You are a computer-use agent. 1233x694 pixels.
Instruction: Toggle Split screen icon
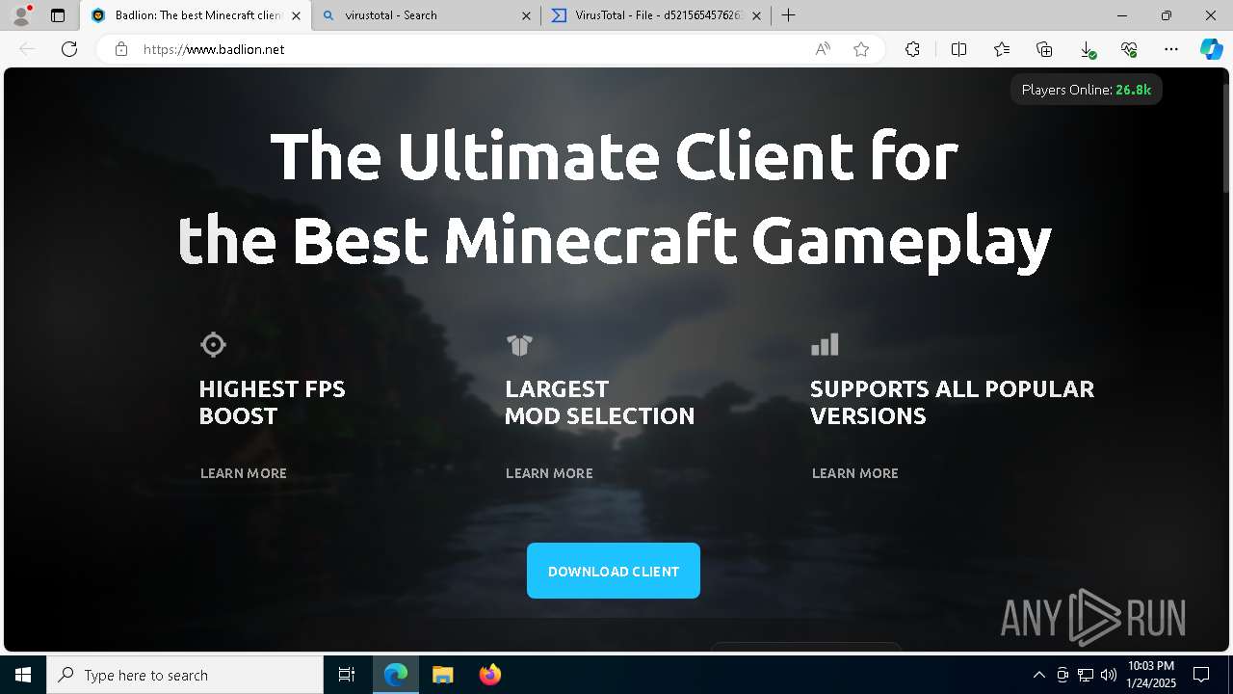[958, 49]
